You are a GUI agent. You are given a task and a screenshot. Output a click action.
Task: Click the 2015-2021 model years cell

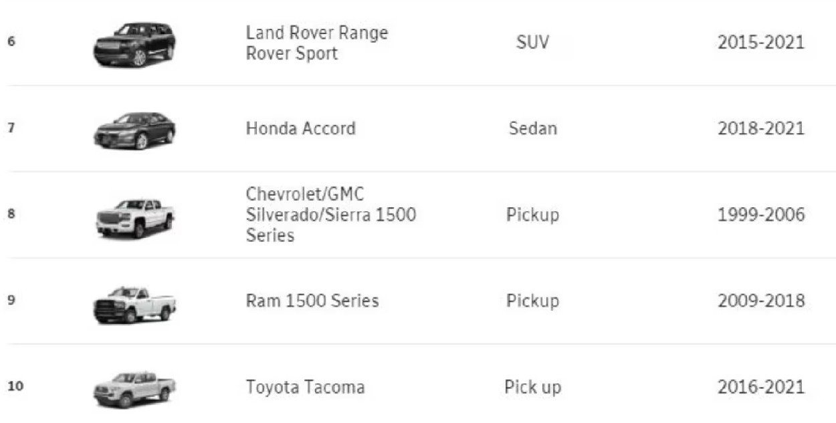click(761, 43)
